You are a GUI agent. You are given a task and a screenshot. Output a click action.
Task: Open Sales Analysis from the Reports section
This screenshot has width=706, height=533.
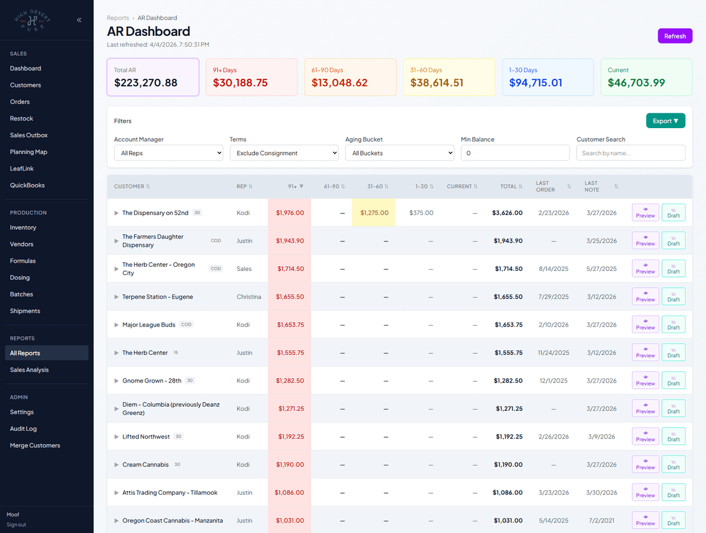pos(29,370)
